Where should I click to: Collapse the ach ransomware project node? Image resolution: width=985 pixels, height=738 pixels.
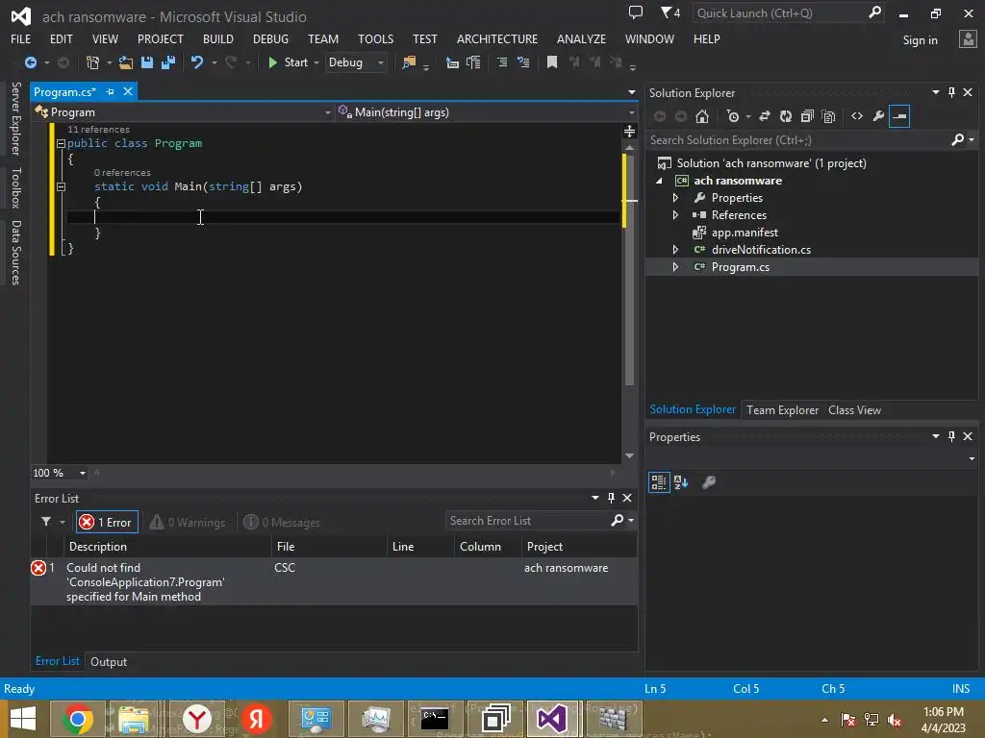coord(659,181)
